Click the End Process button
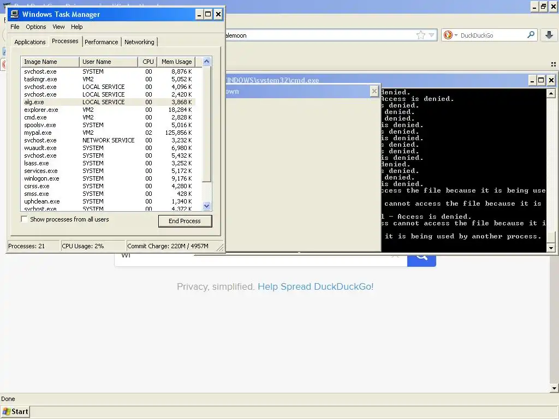 pyautogui.click(x=185, y=221)
